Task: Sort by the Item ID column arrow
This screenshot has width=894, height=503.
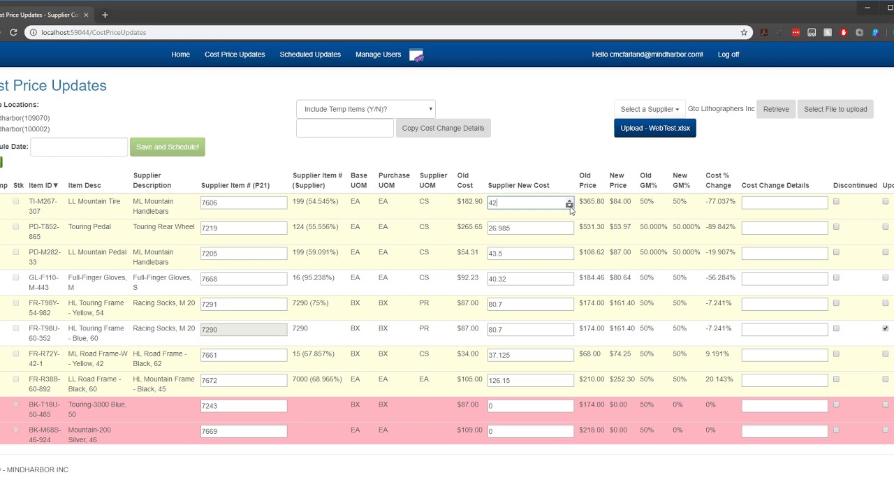Action: (x=56, y=186)
